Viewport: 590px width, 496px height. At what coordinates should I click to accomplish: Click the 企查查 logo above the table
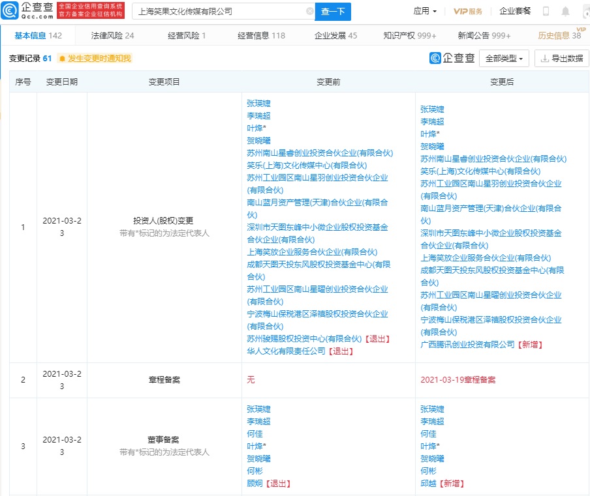click(x=452, y=58)
